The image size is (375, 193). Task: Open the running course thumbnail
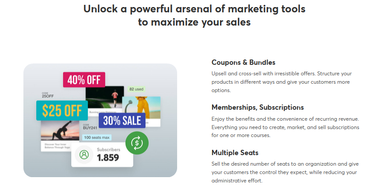point(105,97)
